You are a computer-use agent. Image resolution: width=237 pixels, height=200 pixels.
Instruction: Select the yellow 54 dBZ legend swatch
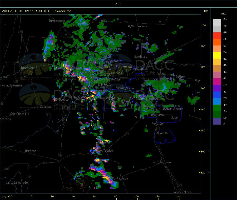click(x=217, y=55)
